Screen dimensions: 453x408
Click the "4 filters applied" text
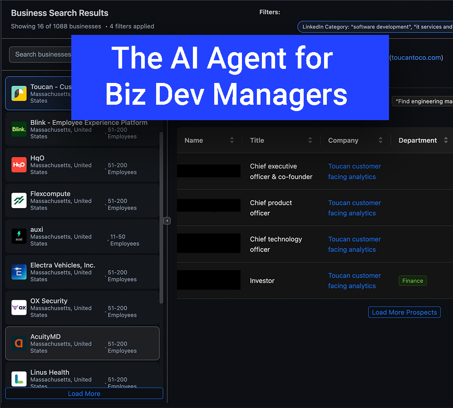point(132,26)
